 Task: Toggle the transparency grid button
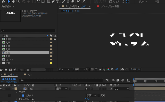pyautogui.click(x=92, y=69)
